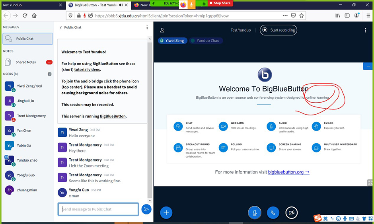Click Stop Share in the sharing bar

tap(220, 3)
